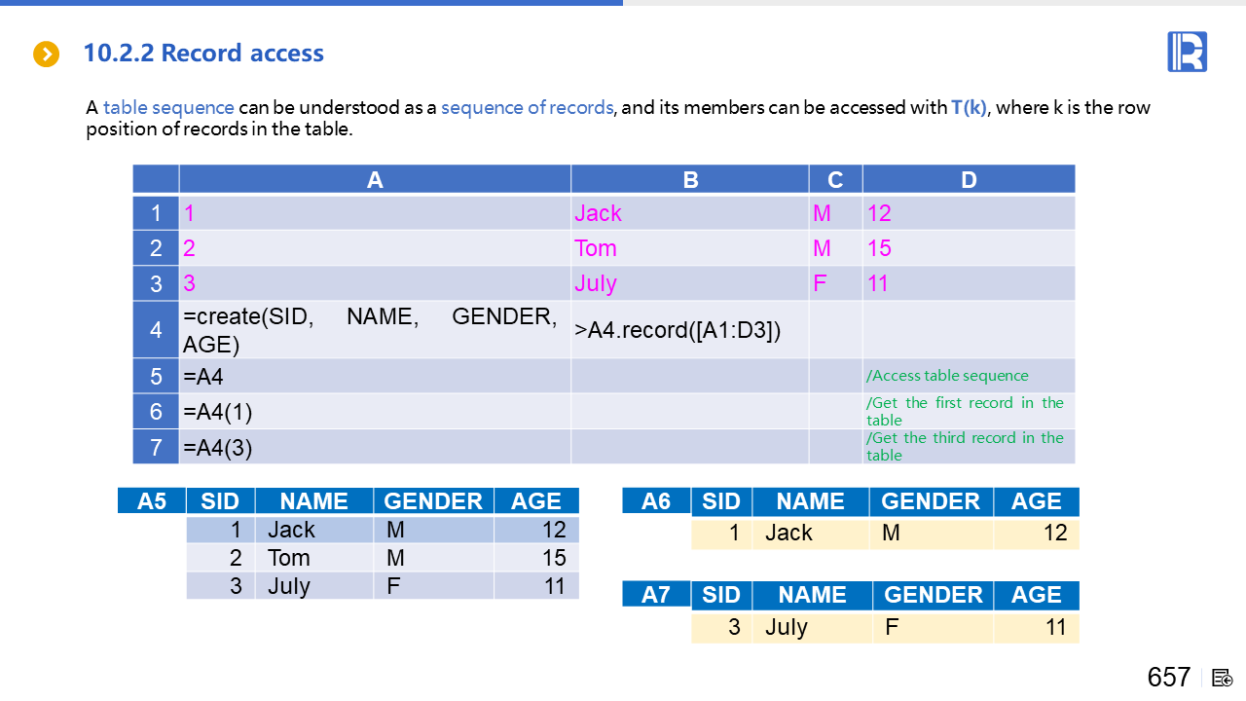
Task: Click the small icon beside page number 657
Action: click(1223, 678)
